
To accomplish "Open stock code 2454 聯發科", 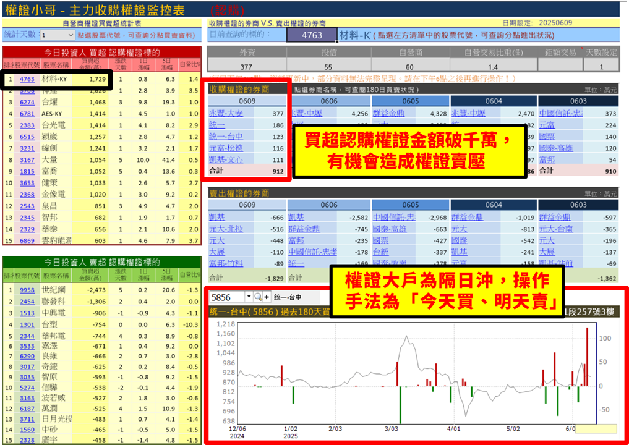I will [27, 302].
